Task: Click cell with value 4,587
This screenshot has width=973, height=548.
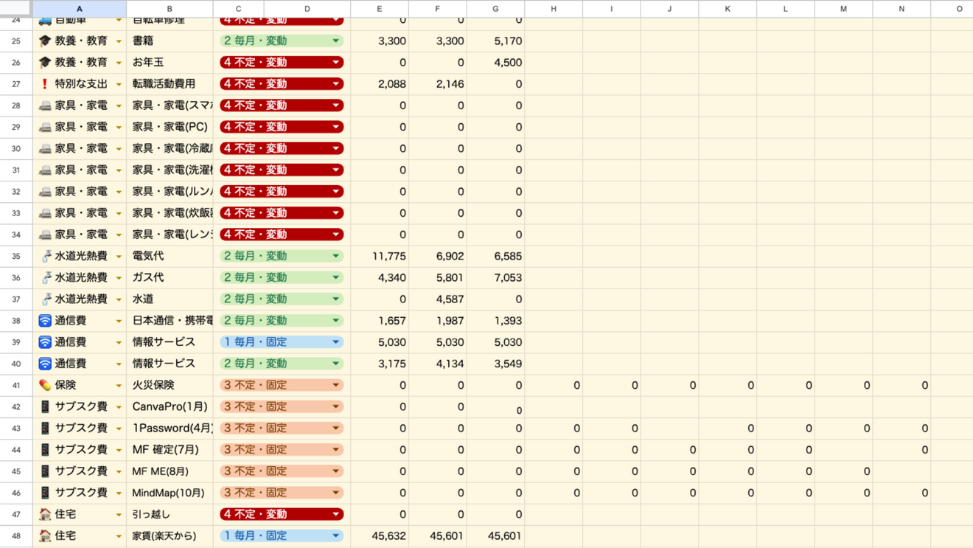Action: [437, 299]
